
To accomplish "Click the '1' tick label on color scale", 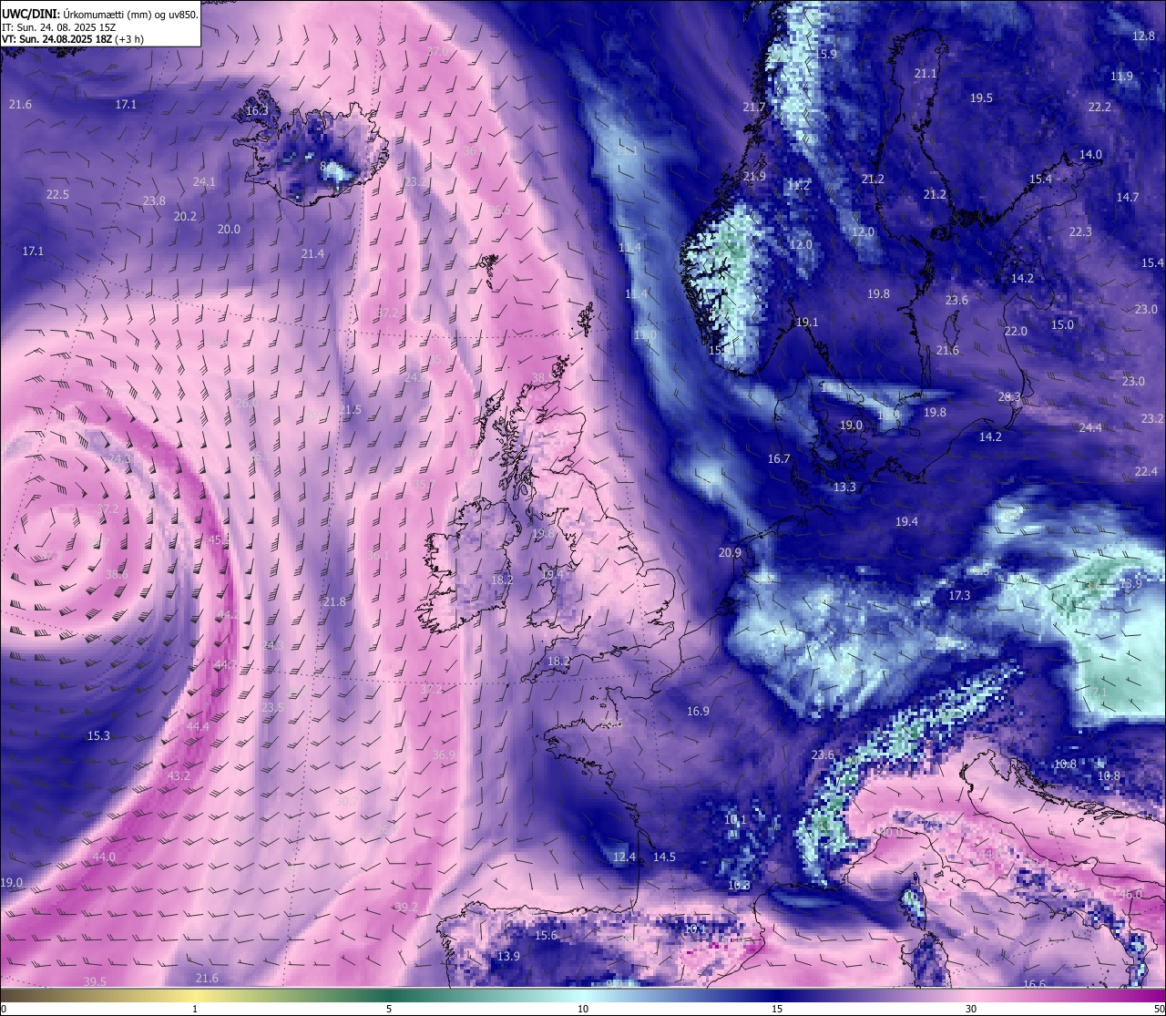I will pos(195,1009).
